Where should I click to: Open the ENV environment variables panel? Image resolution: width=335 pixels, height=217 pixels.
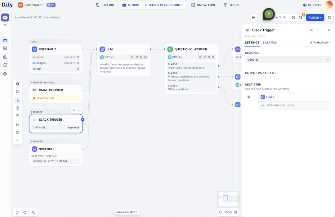[254, 17]
